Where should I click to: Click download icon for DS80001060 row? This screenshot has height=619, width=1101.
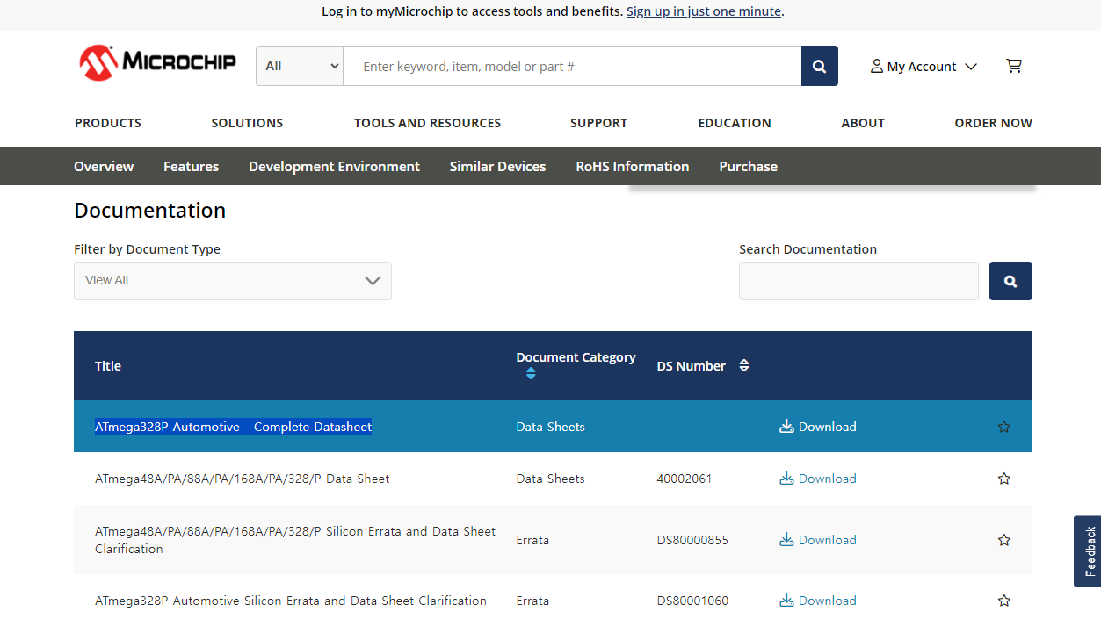click(786, 601)
